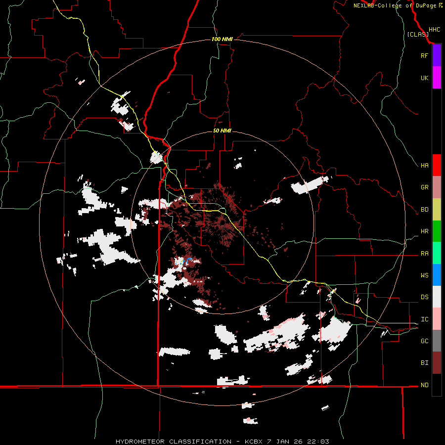Click the UK legend label

click(x=424, y=78)
